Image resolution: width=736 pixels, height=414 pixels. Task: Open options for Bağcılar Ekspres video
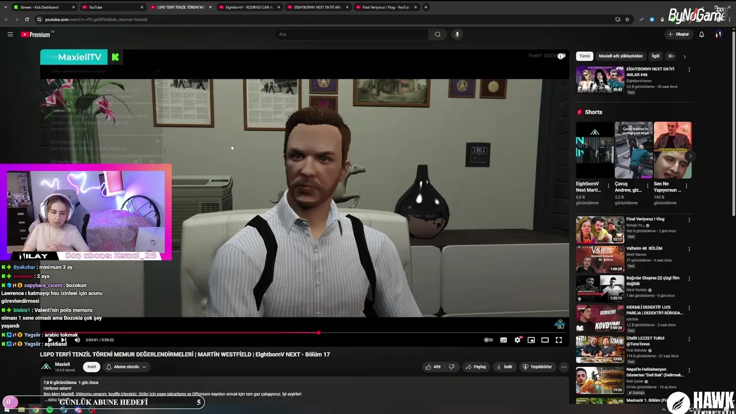689,278
